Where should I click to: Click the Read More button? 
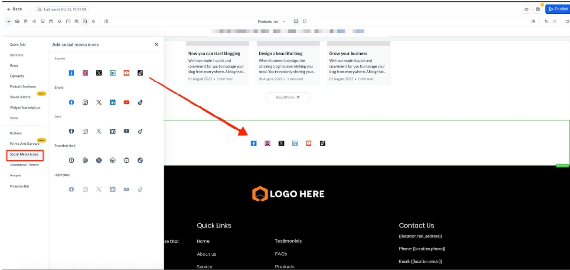pos(288,97)
